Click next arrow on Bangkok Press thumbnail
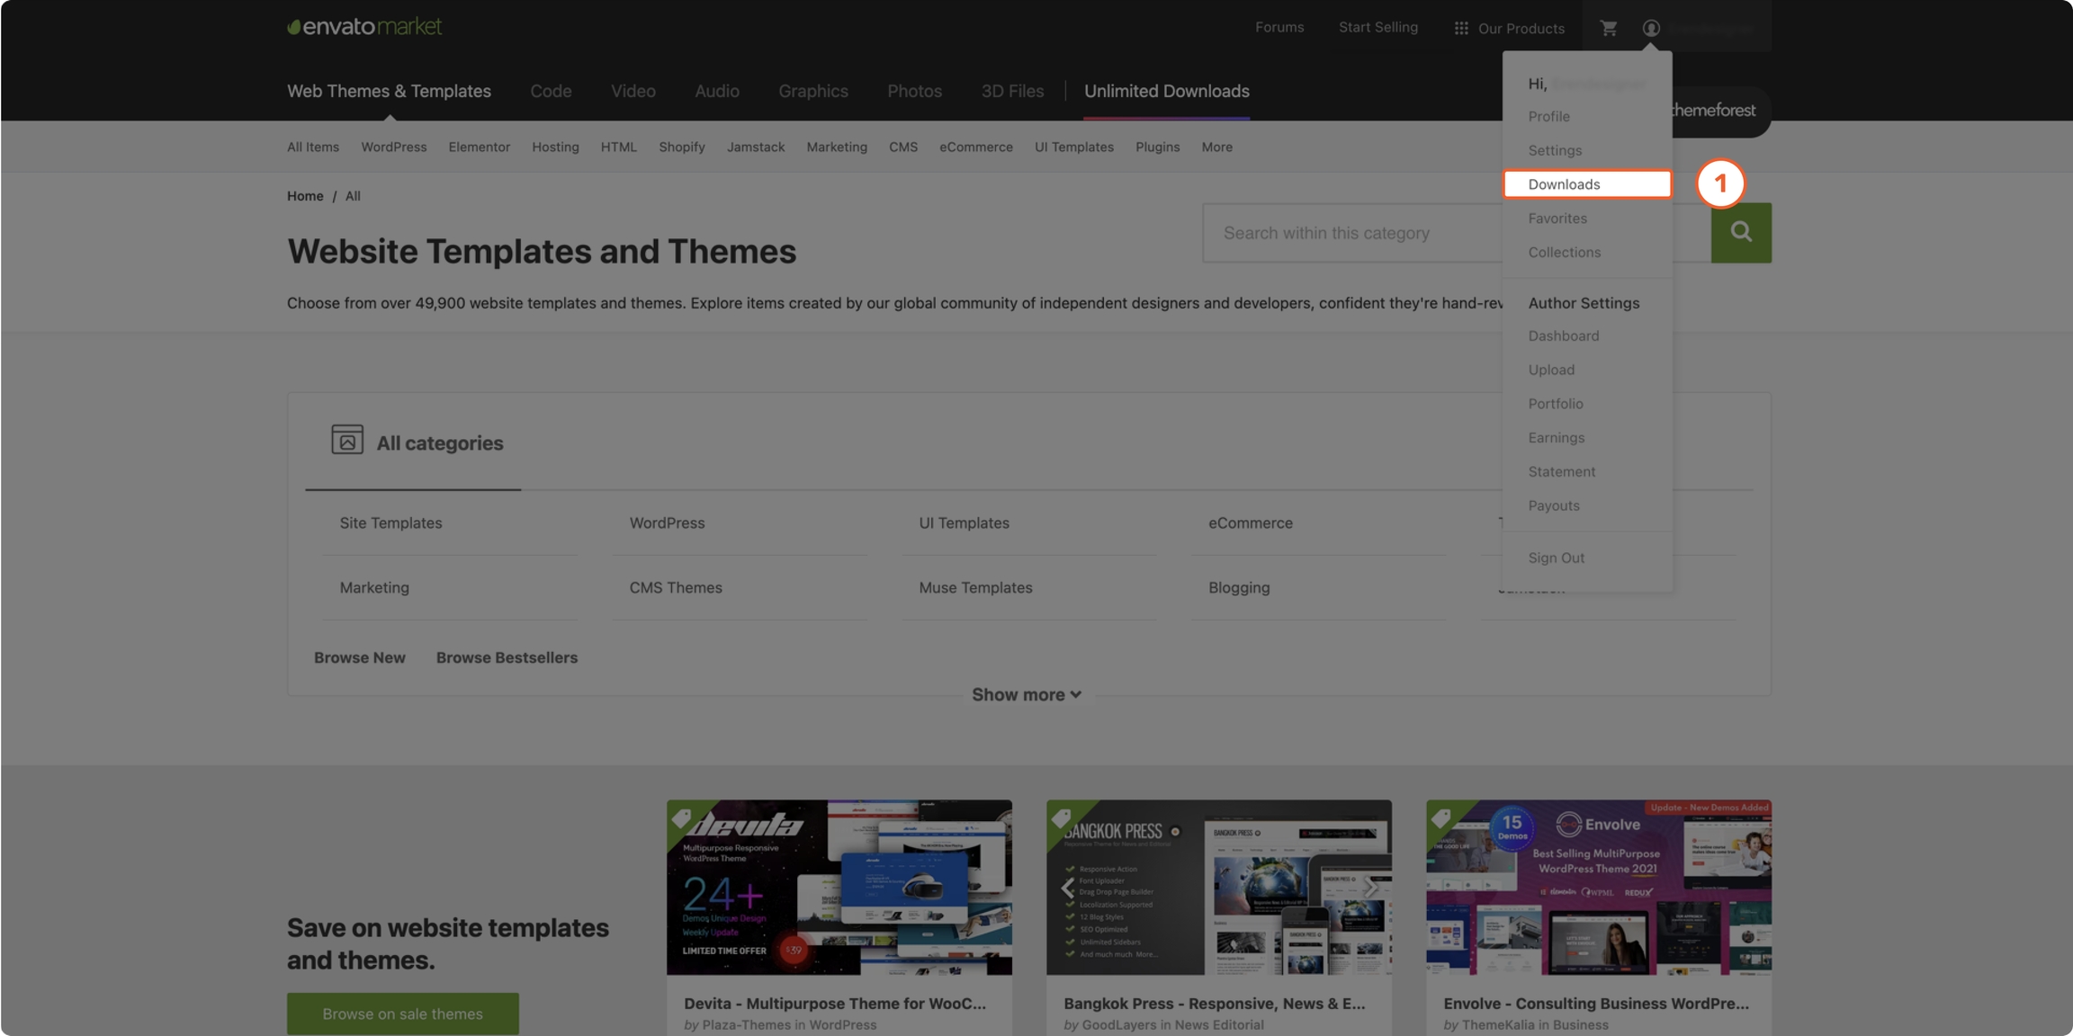 pyautogui.click(x=1369, y=888)
